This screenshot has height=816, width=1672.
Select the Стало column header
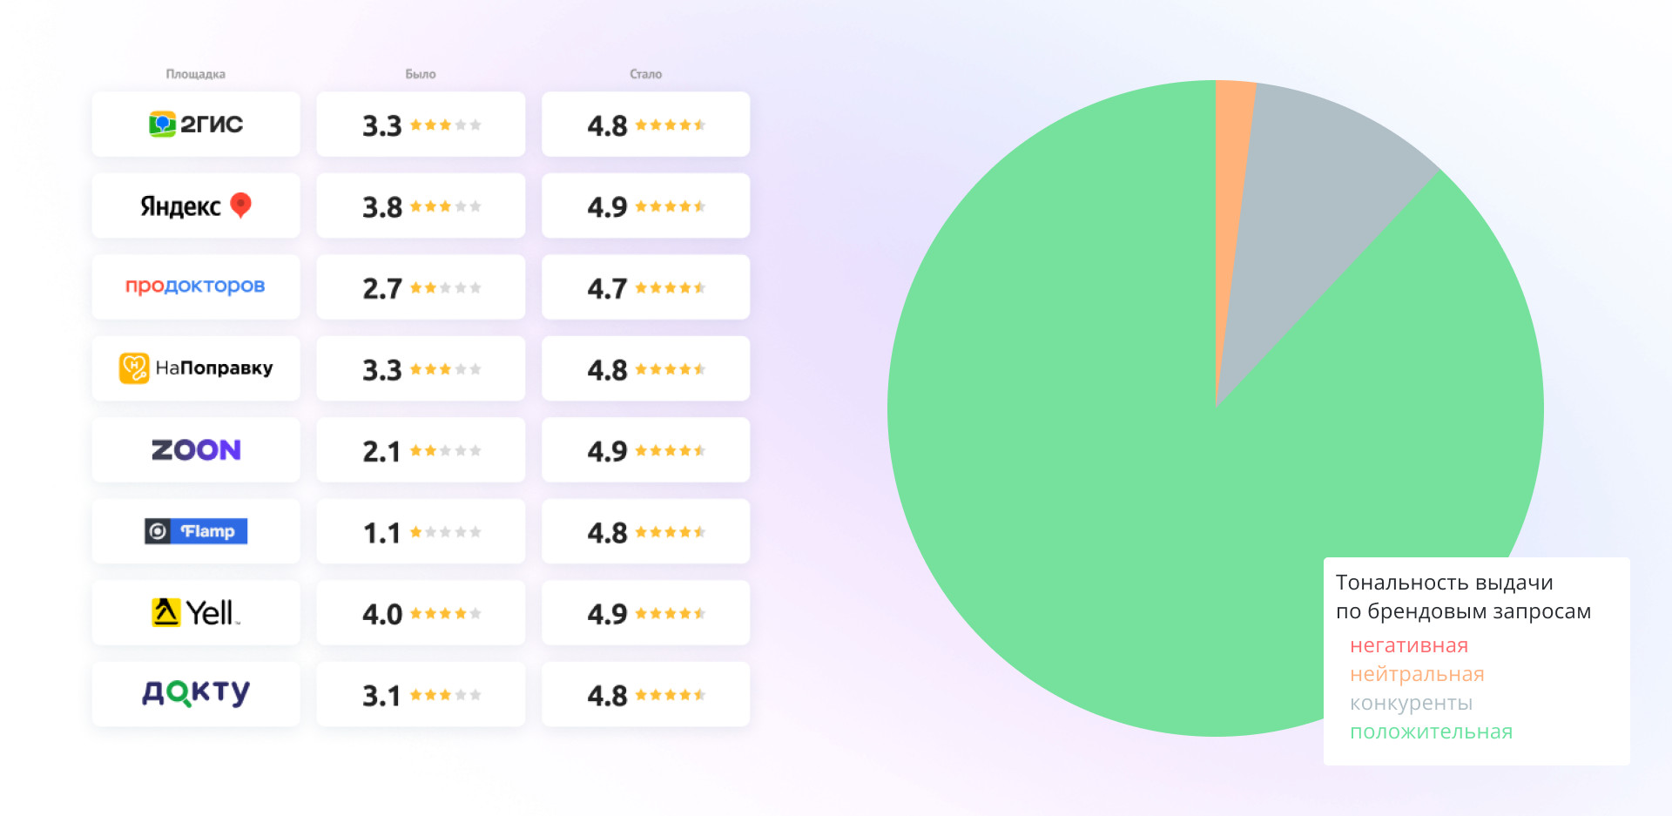click(x=645, y=74)
